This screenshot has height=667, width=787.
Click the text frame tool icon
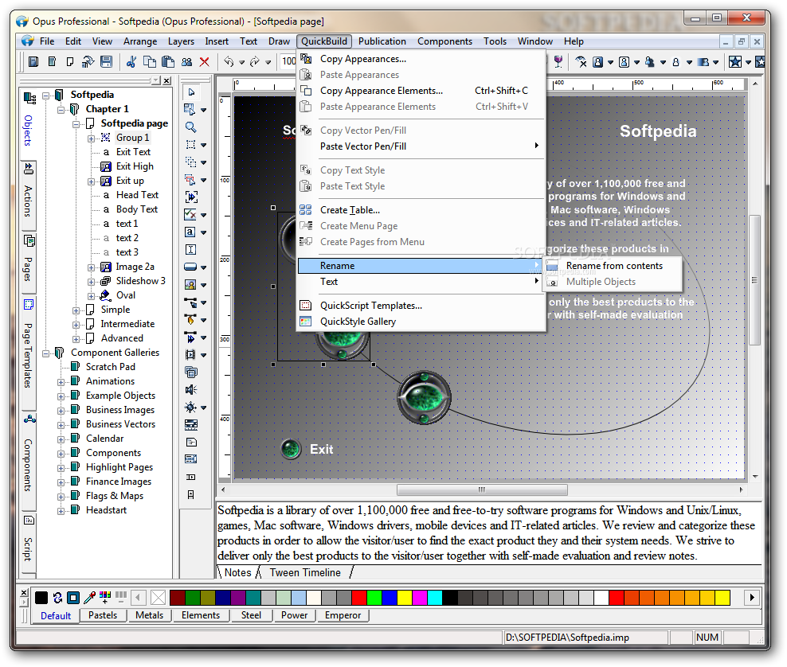pos(190,232)
